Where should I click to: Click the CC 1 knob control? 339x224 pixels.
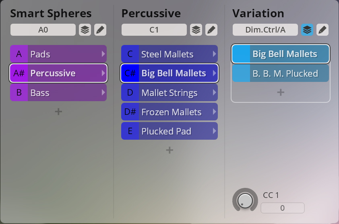point(245,200)
